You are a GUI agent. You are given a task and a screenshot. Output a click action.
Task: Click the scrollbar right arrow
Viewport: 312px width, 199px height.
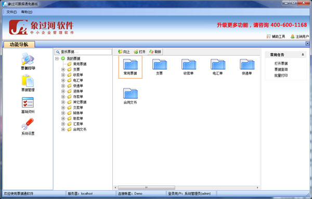[257, 188]
